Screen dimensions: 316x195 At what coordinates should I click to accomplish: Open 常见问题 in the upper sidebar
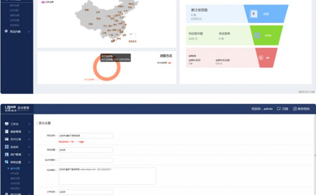[x=15, y=32]
